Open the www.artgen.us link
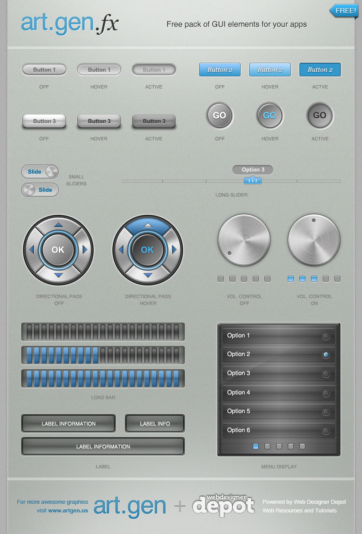Screen dimensions: 362x534 click(68, 510)
